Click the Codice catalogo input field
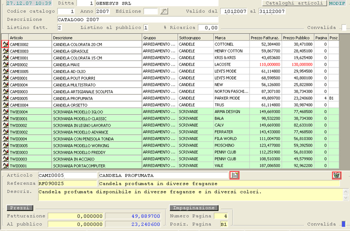This screenshot has height=231, width=350. (x=66, y=11)
